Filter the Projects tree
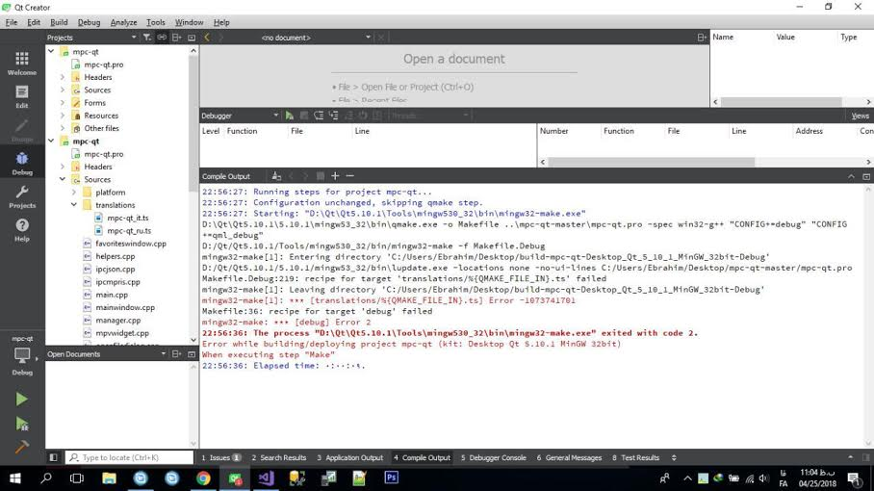This screenshot has width=874, height=491. [146, 38]
